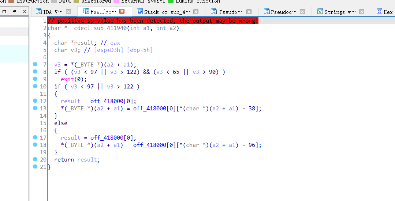Click the value 122 on line 10
Screen dimensions: 395x201
[x=128, y=86]
